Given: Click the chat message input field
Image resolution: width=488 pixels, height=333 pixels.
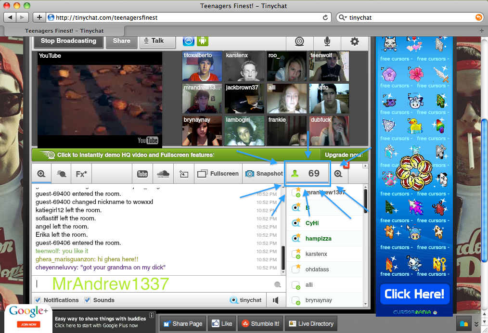Looking at the screenshot, I should point(153,284).
